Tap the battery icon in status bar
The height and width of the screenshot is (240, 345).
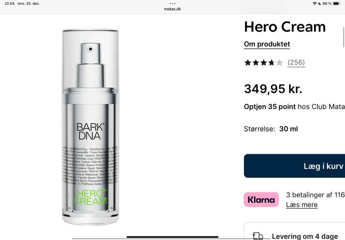pos(336,4)
